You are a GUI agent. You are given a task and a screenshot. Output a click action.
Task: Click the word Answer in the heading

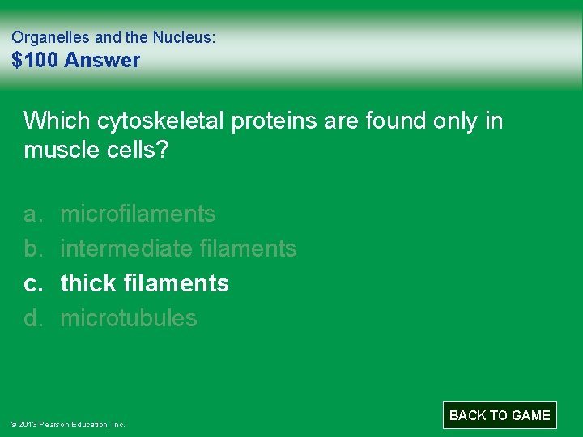(x=102, y=60)
